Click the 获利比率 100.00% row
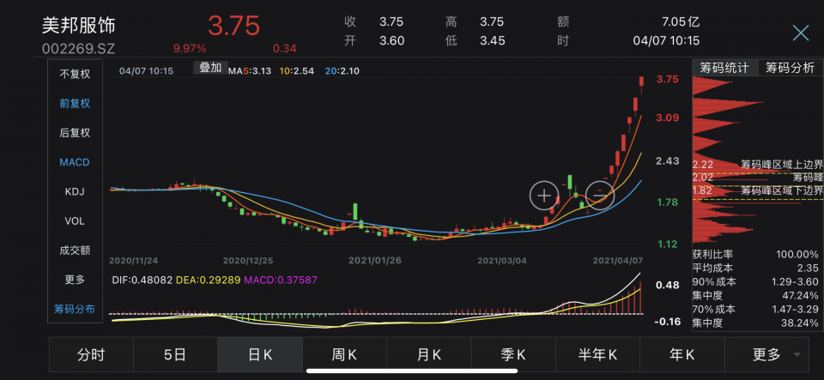 pyautogui.click(x=755, y=255)
